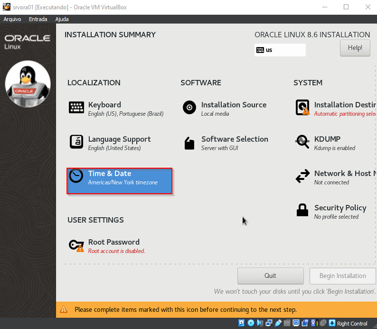Click the shared folders status icon
Viewport: 377px width, 329px height.
[x=287, y=323]
